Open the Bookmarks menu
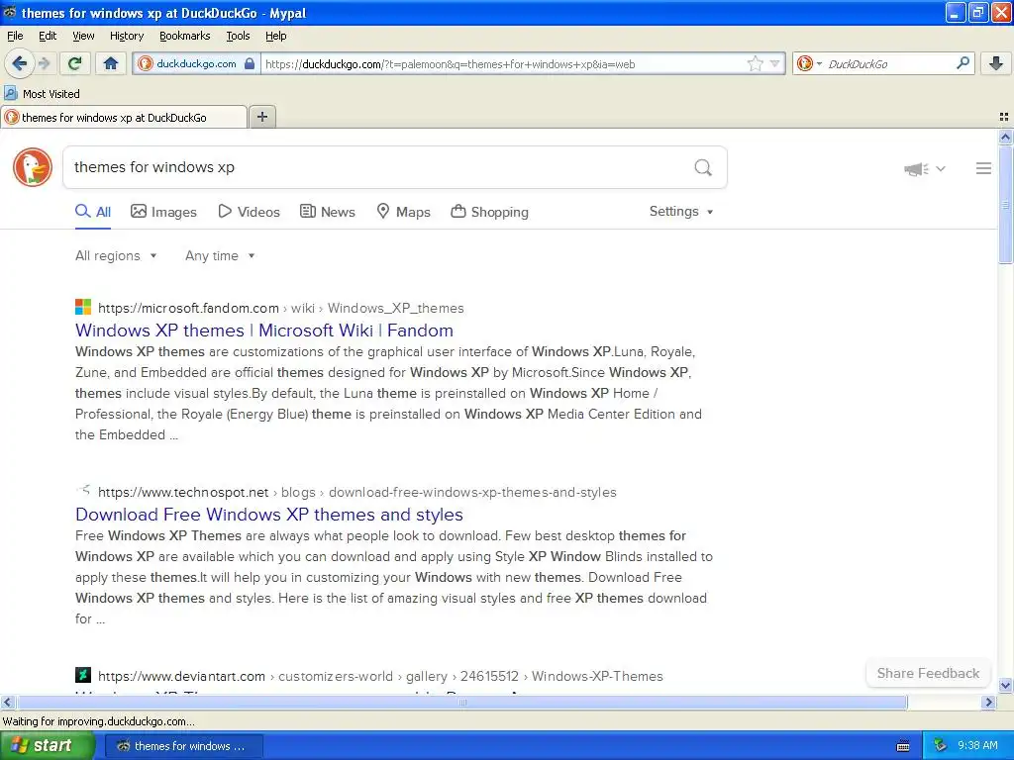1014x760 pixels. click(185, 36)
